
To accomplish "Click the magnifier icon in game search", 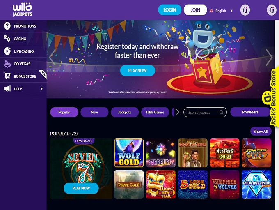I will click(221, 112).
